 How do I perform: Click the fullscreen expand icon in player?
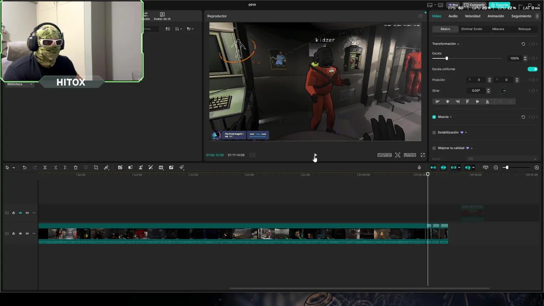click(x=422, y=155)
